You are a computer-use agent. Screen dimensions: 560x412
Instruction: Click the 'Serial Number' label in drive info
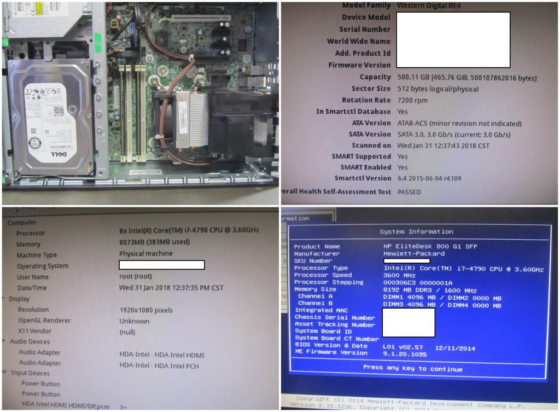365,30
